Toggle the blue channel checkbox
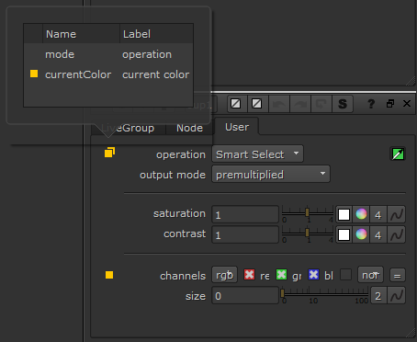This screenshot has height=342, width=417. [313, 275]
